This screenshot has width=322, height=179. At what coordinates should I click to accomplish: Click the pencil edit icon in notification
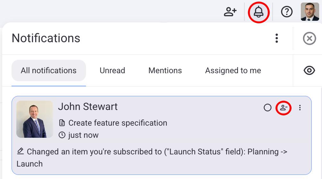pos(20,151)
